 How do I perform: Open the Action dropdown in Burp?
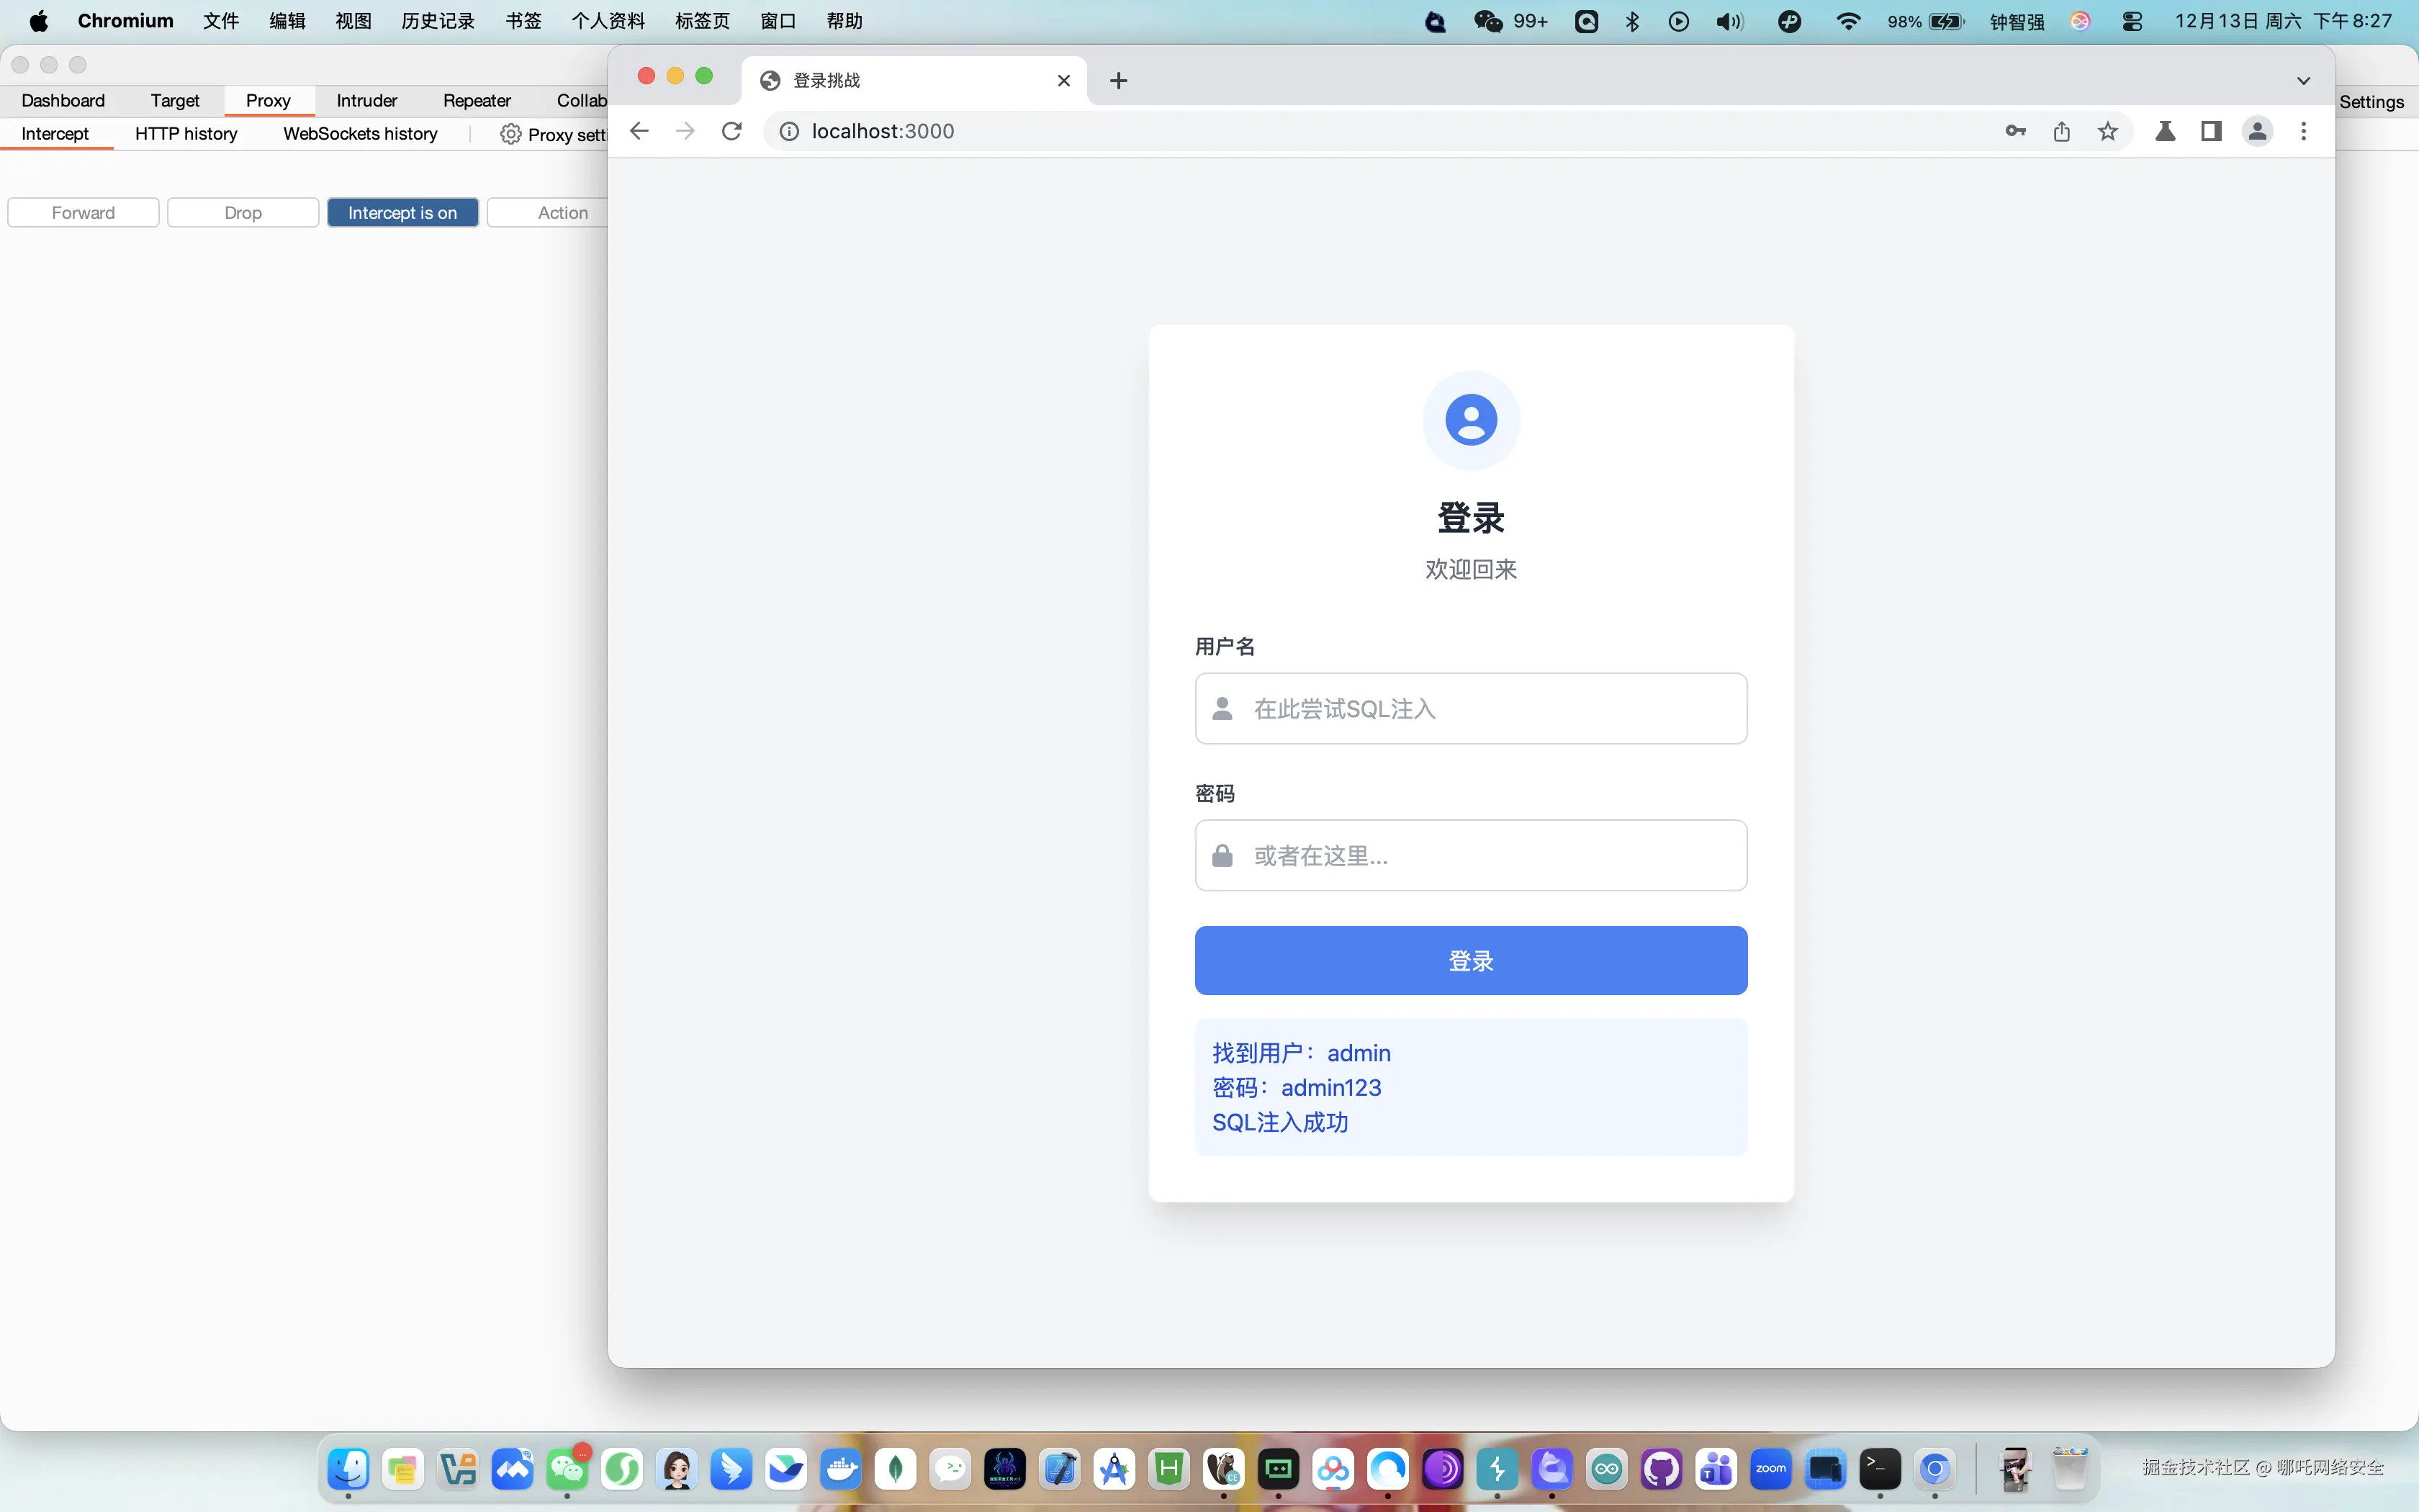pos(563,212)
